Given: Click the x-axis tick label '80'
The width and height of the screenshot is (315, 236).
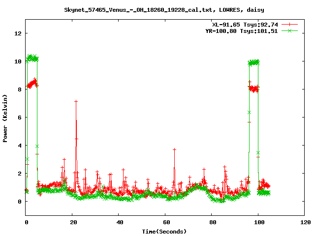Looking at the screenshot, I should [x=213, y=222].
